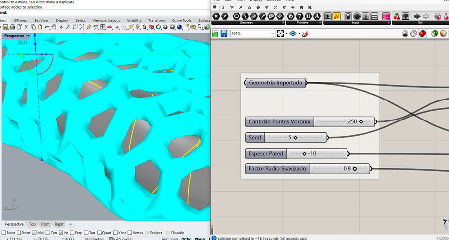The image size is (449, 240).
Task: Toggle the Perp osnap checkbox
Action: 72,233
